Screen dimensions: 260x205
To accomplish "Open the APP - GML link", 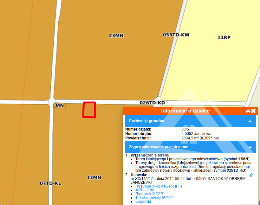I will tap(145, 190).
